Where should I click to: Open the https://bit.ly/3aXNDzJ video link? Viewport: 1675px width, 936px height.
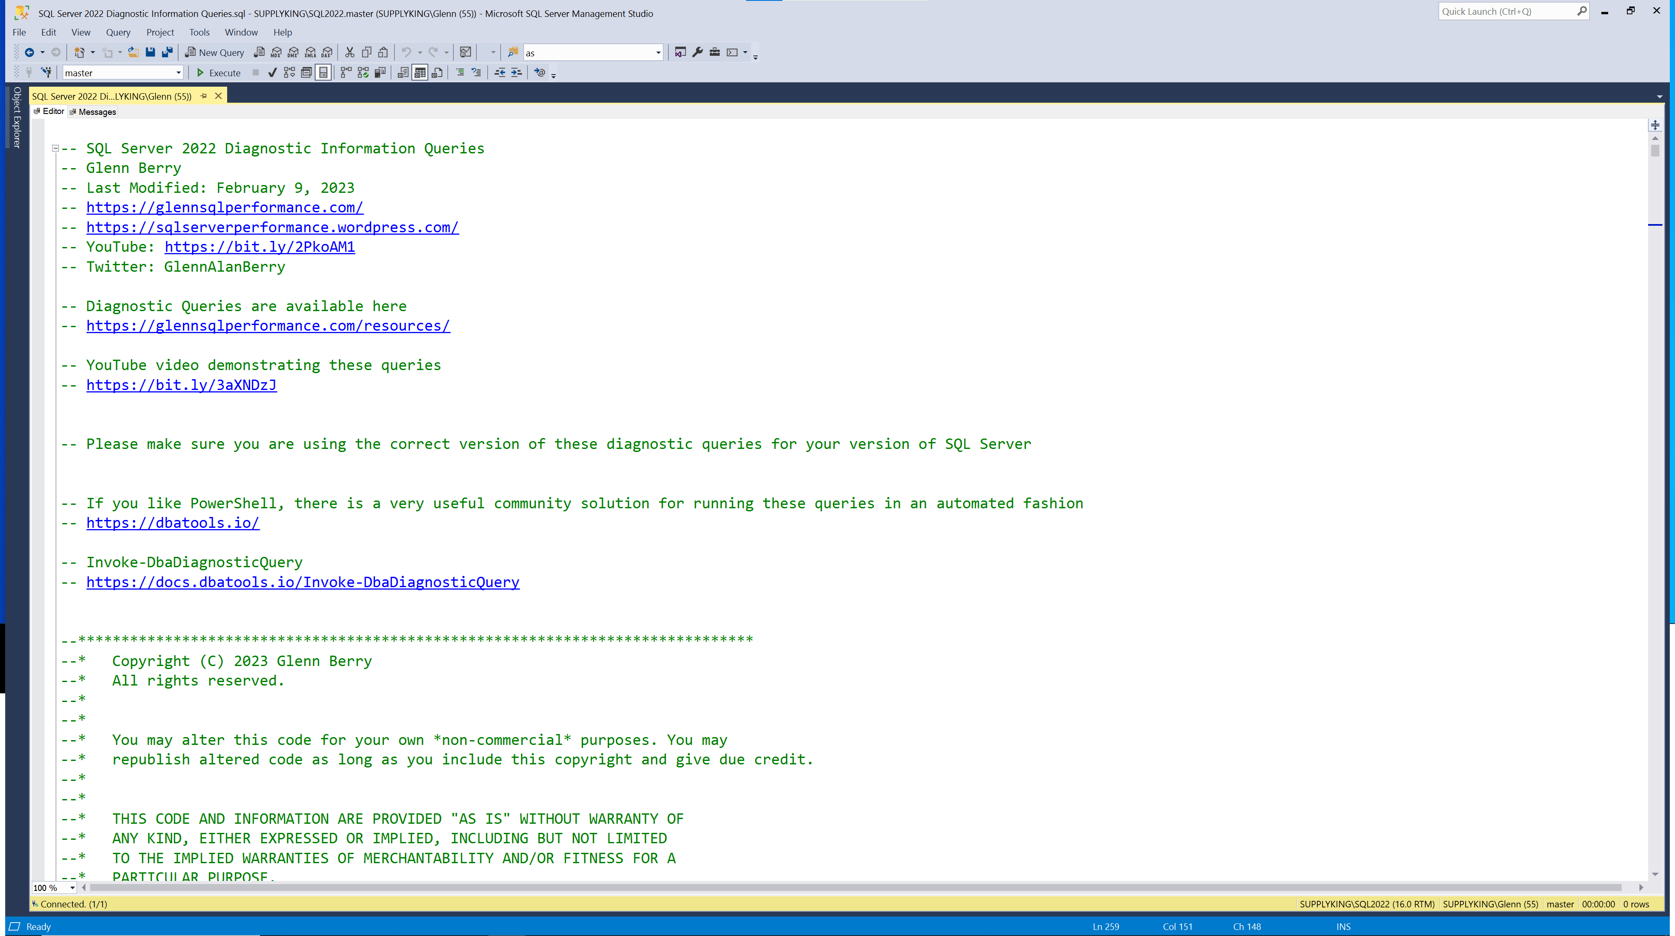[x=181, y=385]
